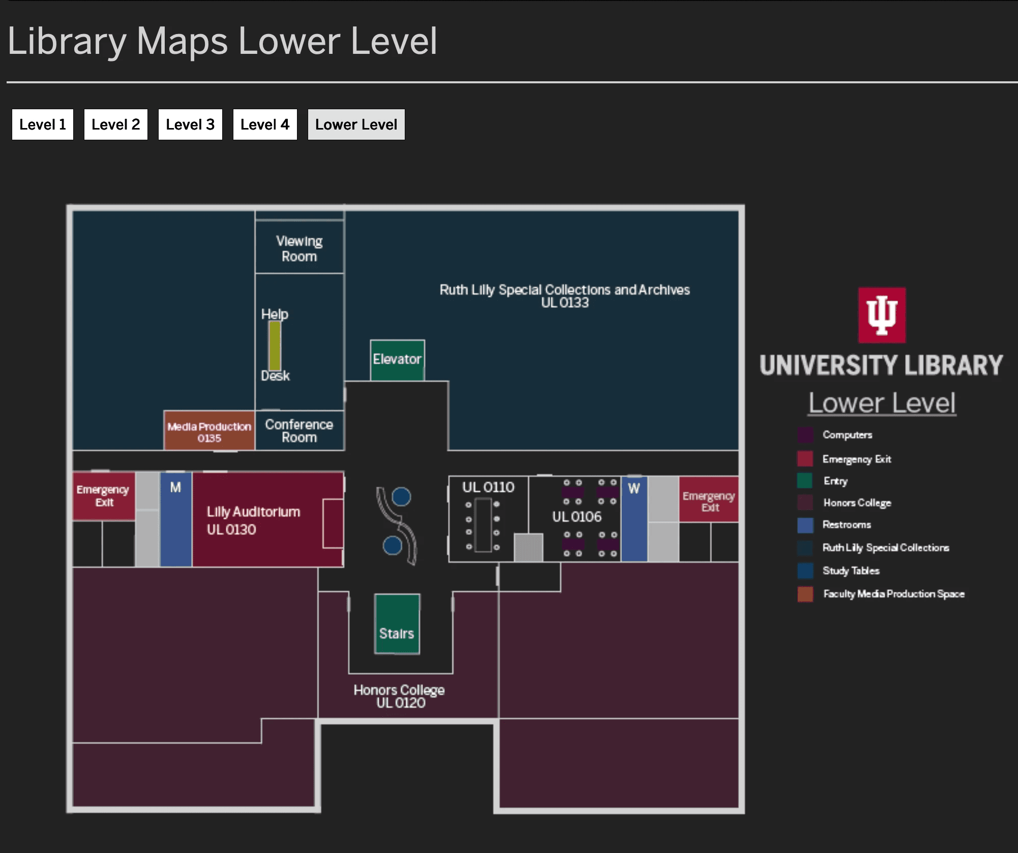The height and width of the screenshot is (853, 1018).
Task: Click the Restrooms legend color swatch
Action: (804, 525)
